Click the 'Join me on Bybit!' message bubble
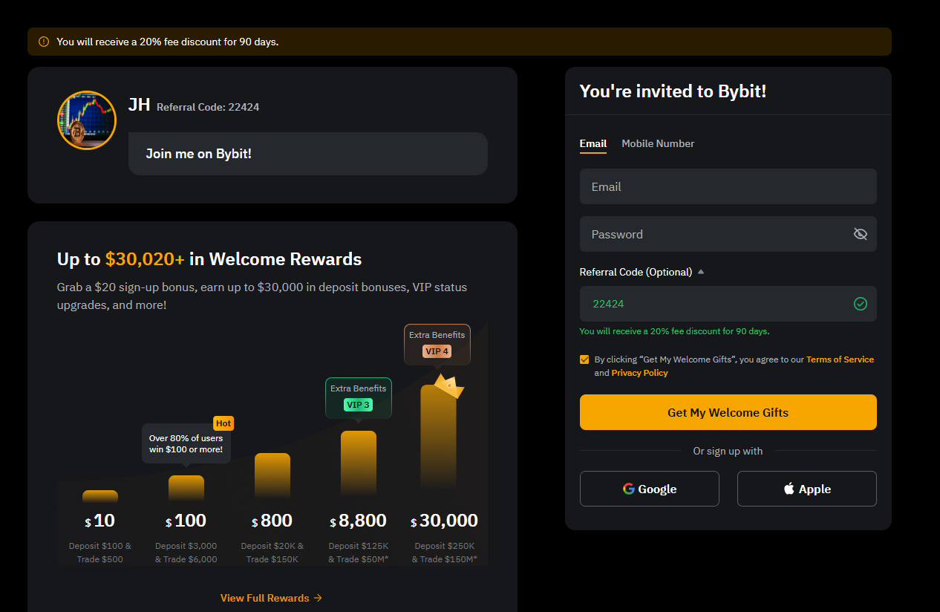The image size is (940, 612). 308,154
